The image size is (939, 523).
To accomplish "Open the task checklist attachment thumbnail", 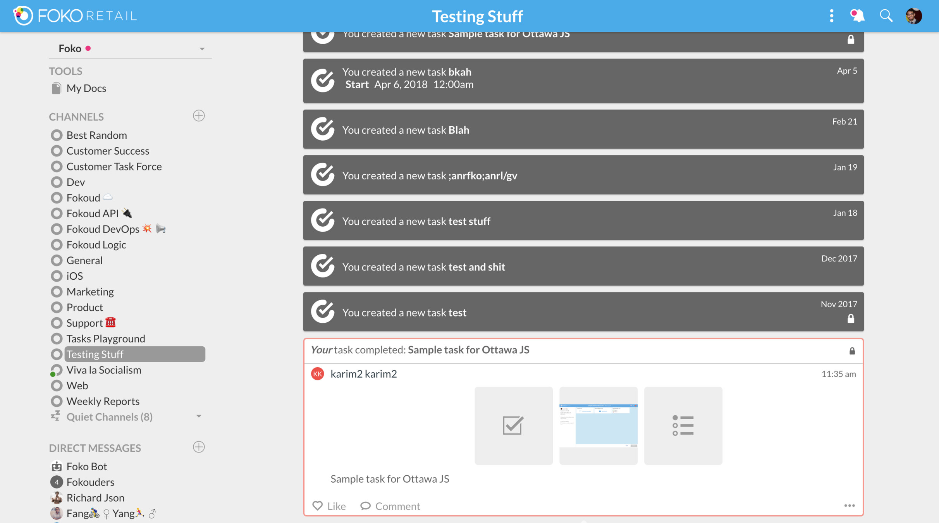I will (513, 425).
